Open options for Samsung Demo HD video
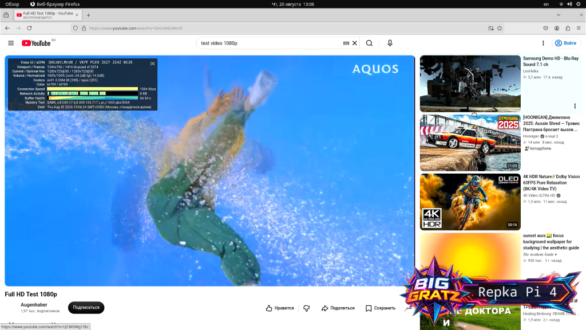 575,106
